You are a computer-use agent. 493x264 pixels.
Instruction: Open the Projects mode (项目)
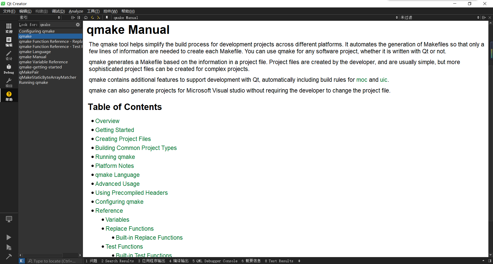click(9, 82)
